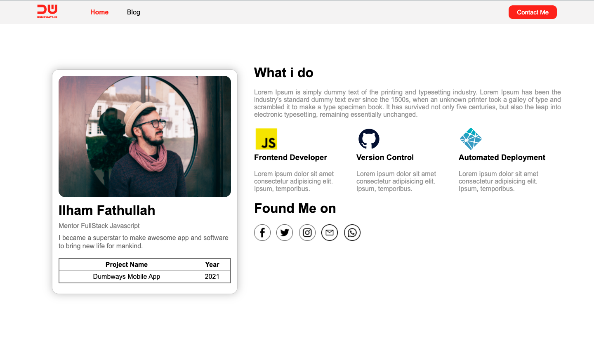The height and width of the screenshot is (339, 594).
Task: Click the Automated Deployment heading
Action: (x=502, y=158)
